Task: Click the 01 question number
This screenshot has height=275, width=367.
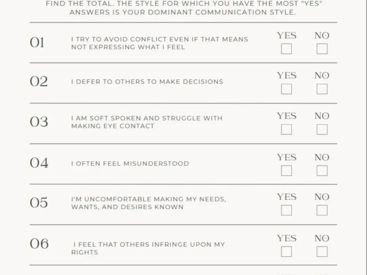Action: (x=37, y=42)
